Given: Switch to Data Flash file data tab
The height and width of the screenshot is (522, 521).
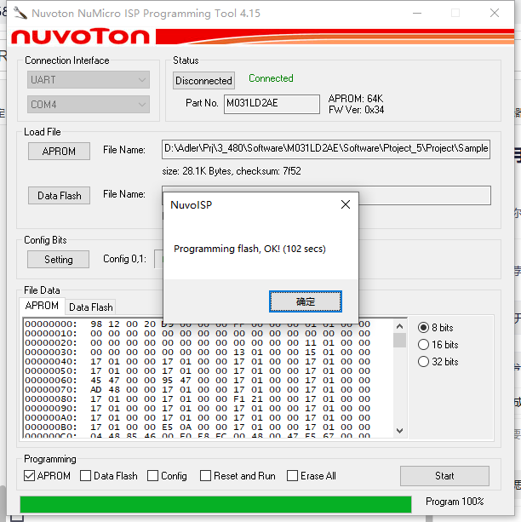Looking at the screenshot, I should coord(90,307).
